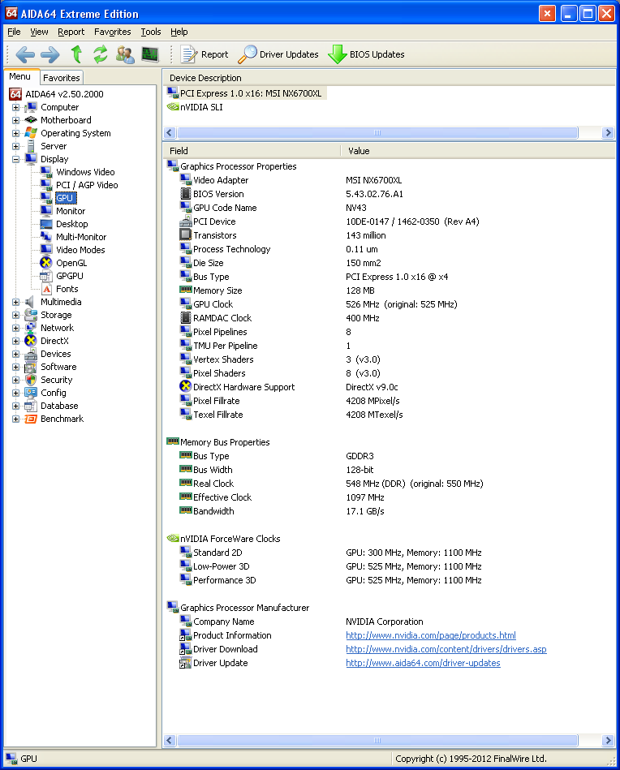Image resolution: width=620 pixels, height=770 pixels.
Task: Expand the Computer tree node
Action: coord(15,107)
